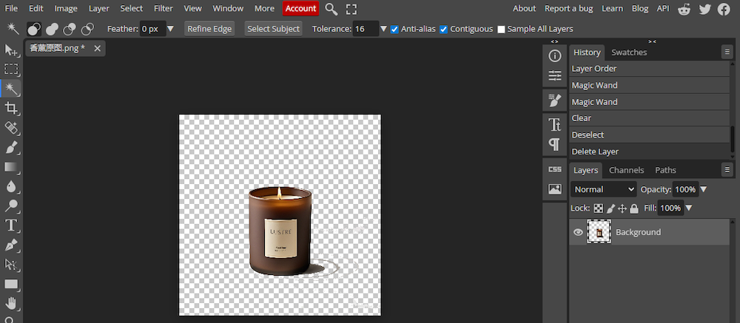Image resolution: width=740 pixels, height=323 pixels.
Task: Select the Dodge tool
Action: pos(11,205)
